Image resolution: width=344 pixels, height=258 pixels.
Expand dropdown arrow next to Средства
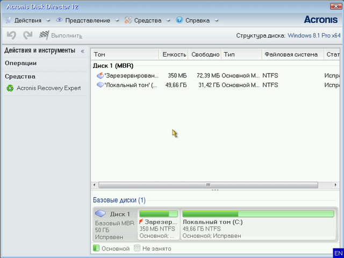(x=168, y=20)
